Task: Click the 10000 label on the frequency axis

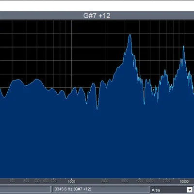Action: pos(184,181)
